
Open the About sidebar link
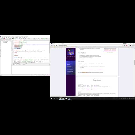(69, 74)
